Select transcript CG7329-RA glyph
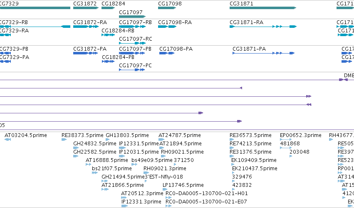The height and width of the screenshot is (208, 354). coord(5,35)
